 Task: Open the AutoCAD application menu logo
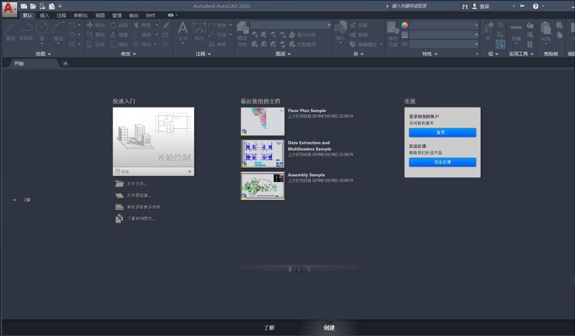(9, 9)
